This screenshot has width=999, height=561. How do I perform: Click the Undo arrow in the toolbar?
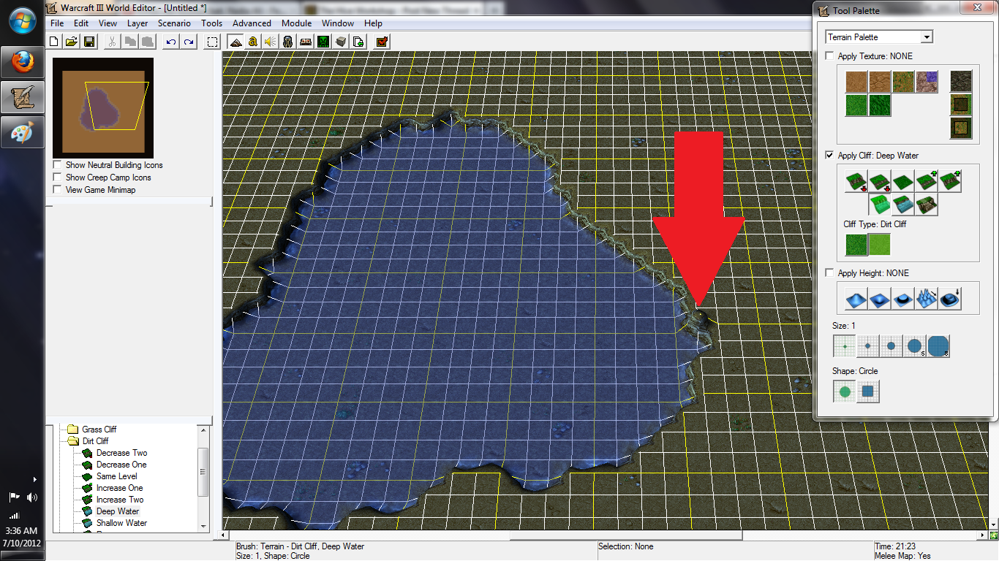click(171, 42)
